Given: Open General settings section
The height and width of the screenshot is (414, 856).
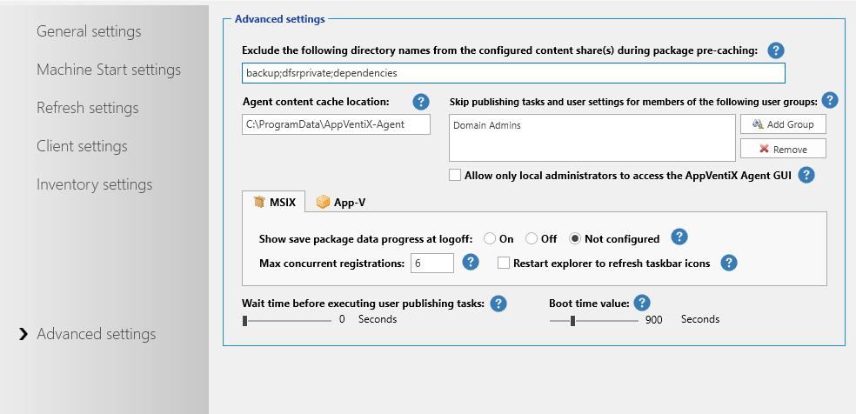Looking at the screenshot, I should [89, 31].
